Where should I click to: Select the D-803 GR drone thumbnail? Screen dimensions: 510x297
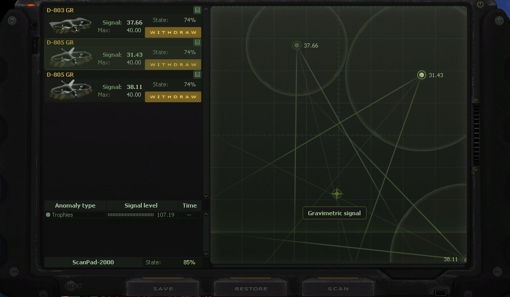[70, 26]
